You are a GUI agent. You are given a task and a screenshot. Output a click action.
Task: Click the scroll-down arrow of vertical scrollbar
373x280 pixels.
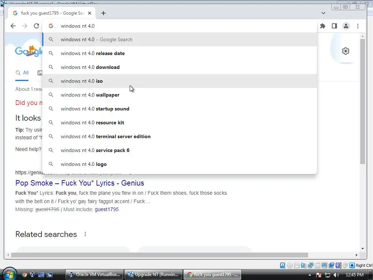tap(362, 249)
